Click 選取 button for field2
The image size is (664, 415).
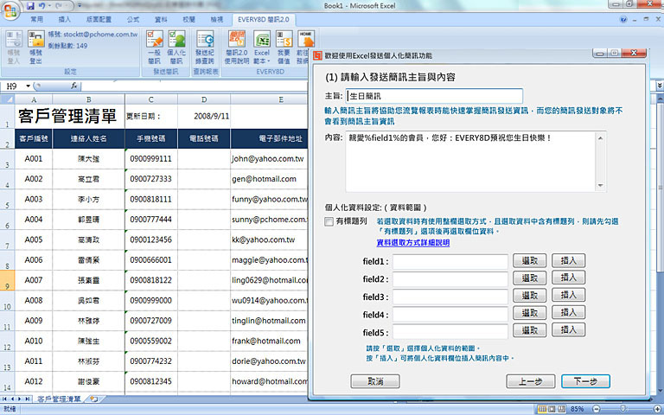529,278
